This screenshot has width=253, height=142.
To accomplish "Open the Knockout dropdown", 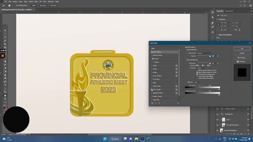I will point(201,68).
